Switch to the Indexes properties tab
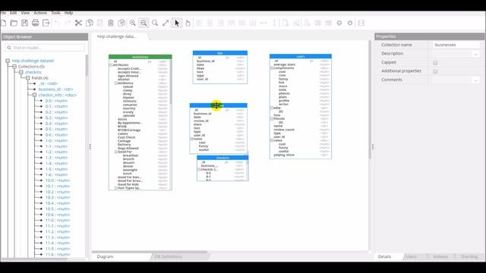This screenshot has width=486, height=273. (440, 256)
